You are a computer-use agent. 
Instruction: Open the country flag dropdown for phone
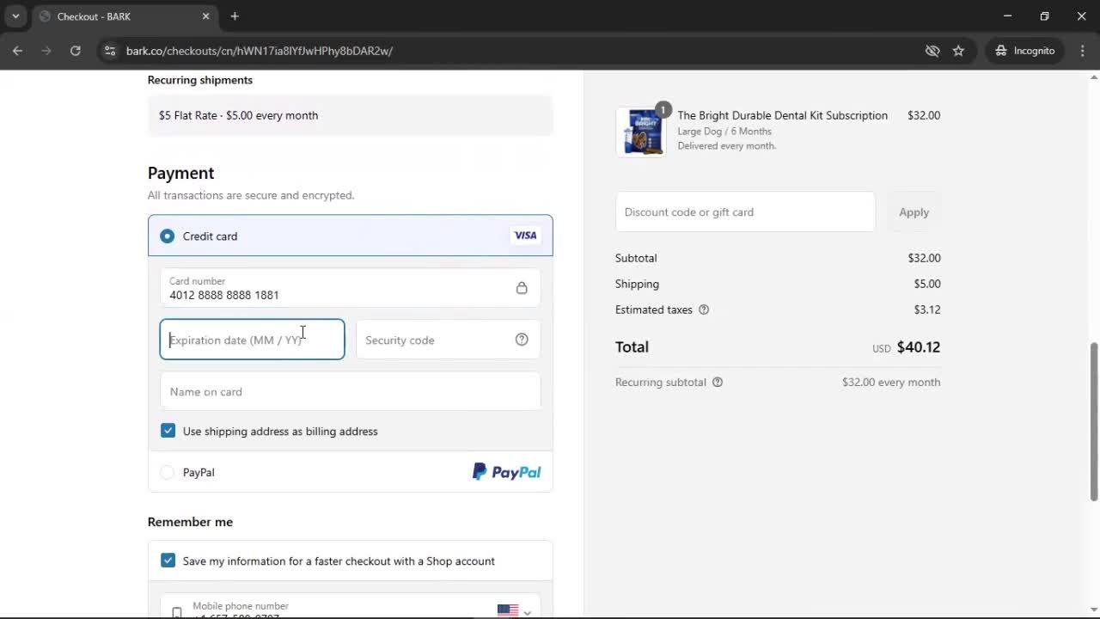514,611
